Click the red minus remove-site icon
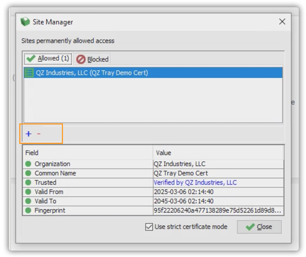This screenshot has height=257, width=306. (39, 134)
